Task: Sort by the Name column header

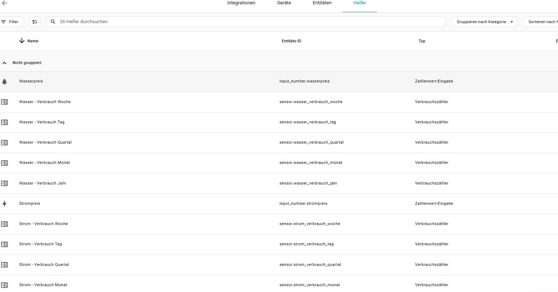Action: coord(33,41)
